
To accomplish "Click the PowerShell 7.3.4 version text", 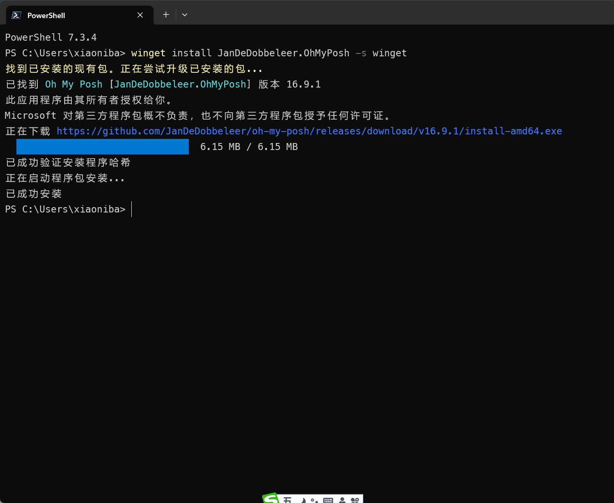I will pyautogui.click(x=51, y=37).
